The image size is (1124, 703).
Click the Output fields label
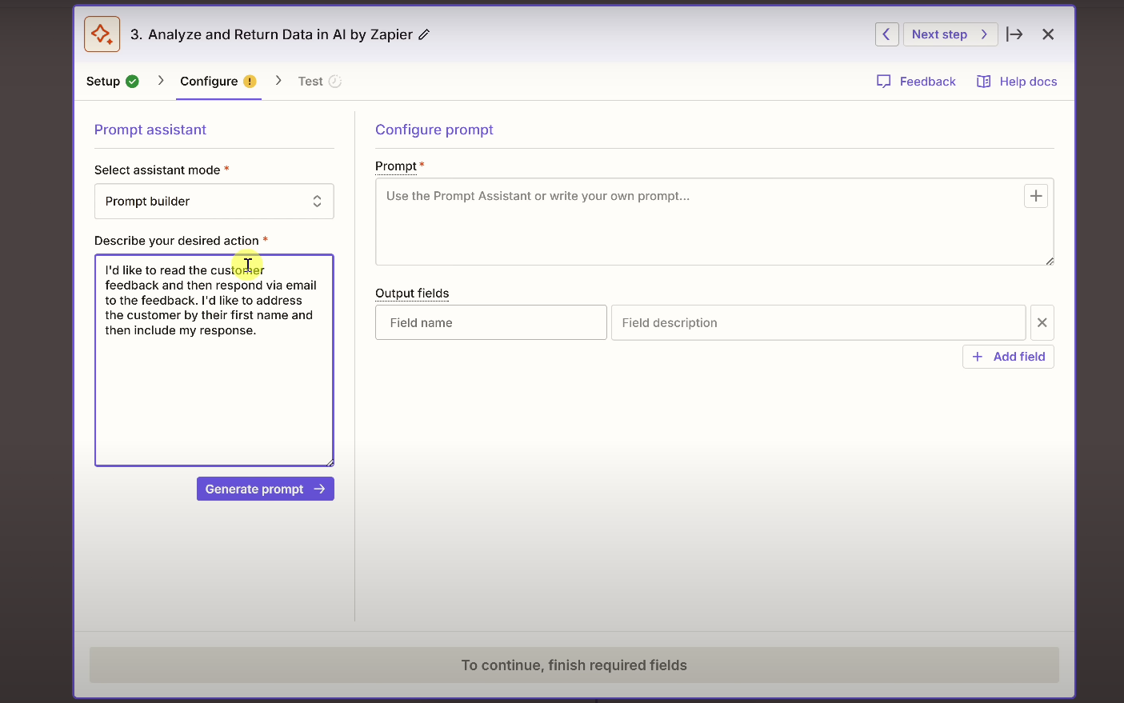click(x=412, y=294)
